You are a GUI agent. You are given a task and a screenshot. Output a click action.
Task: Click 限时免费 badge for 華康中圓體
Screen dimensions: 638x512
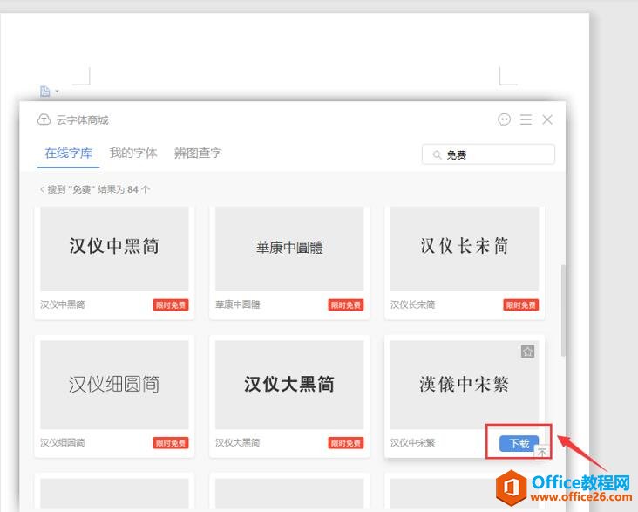346,304
